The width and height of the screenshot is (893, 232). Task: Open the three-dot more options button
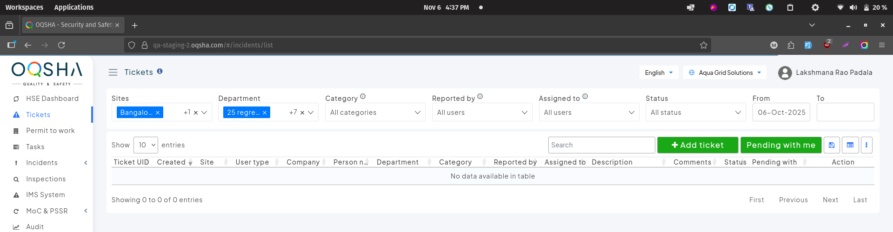click(x=866, y=145)
